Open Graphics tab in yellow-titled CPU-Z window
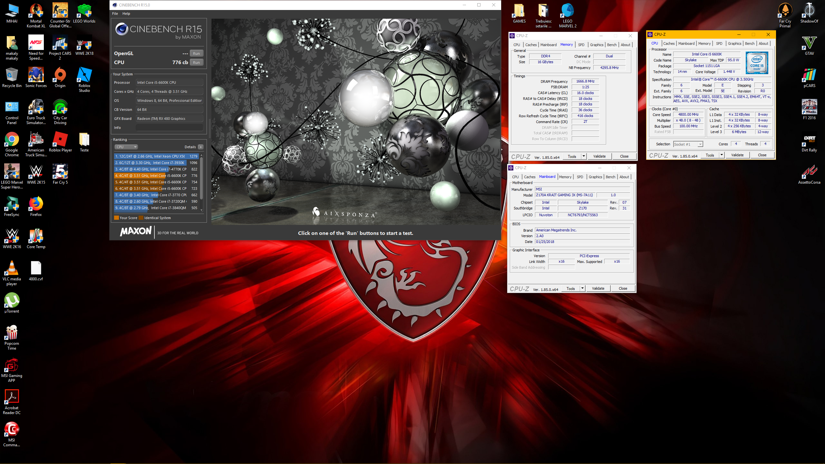Viewport: 825px width, 464px height. [x=734, y=43]
